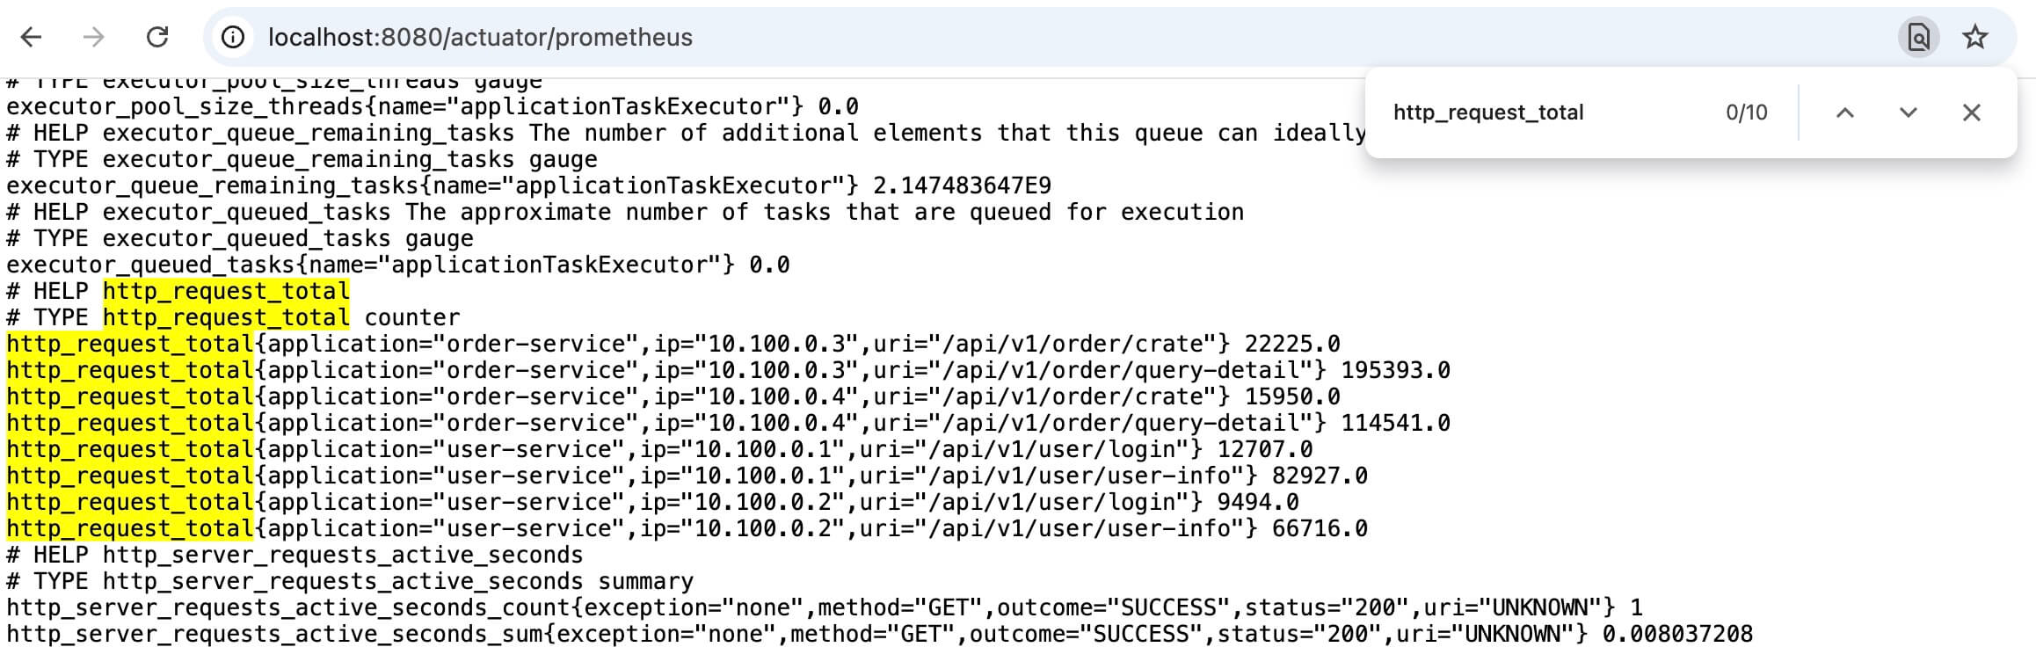Click the user-info value 66716.0
Screen dimensions: 2036x647
pos(1320,528)
